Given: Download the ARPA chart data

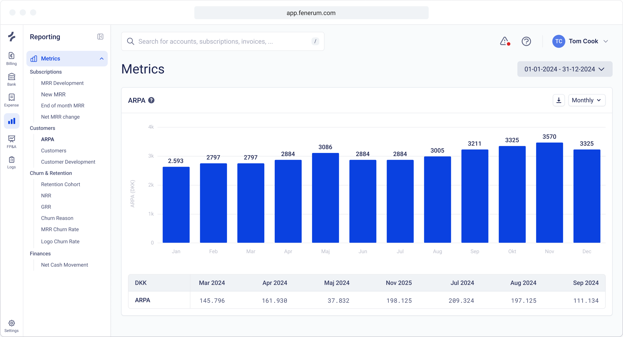Looking at the screenshot, I should [x=559, y=100].
